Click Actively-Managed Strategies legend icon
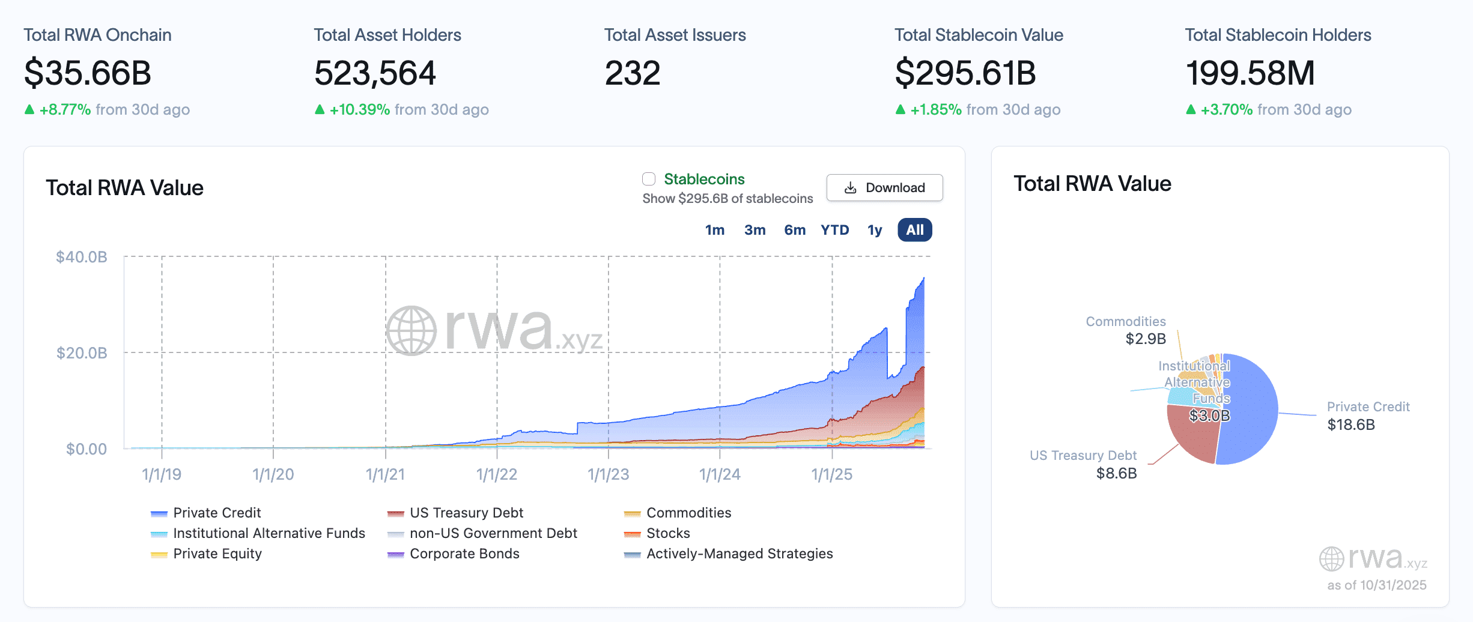The image size is (1473, 622). (633, 554)
